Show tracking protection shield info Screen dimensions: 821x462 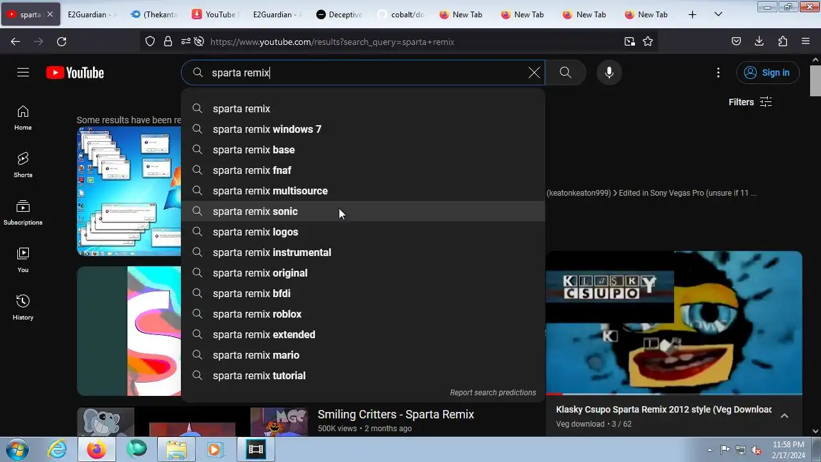pyautogui.click(x=150, y=42)
